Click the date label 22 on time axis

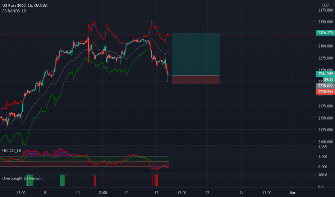coord(207,193)
